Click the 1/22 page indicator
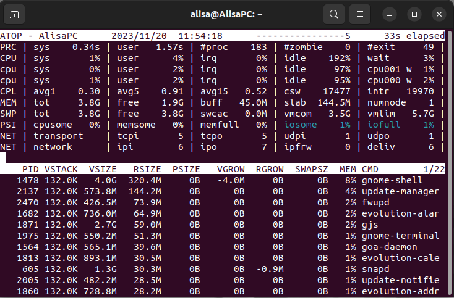The image size is (454, 298). pos(434,169)
